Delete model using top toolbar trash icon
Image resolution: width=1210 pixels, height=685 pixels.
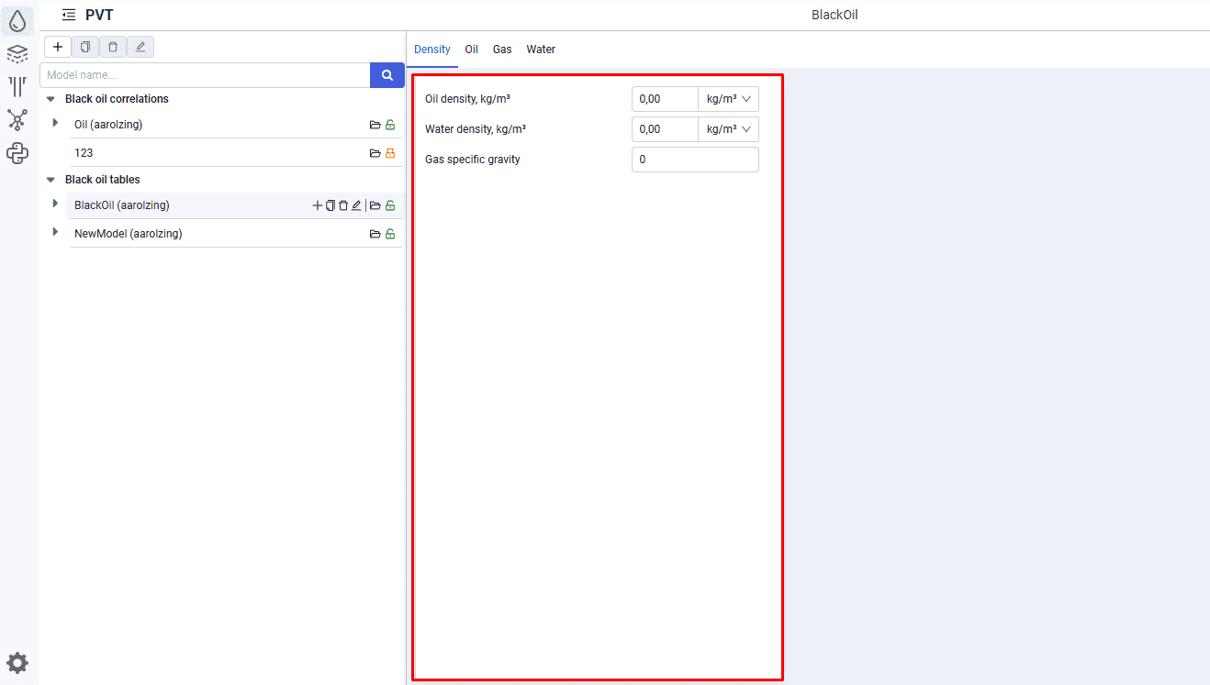112,47
